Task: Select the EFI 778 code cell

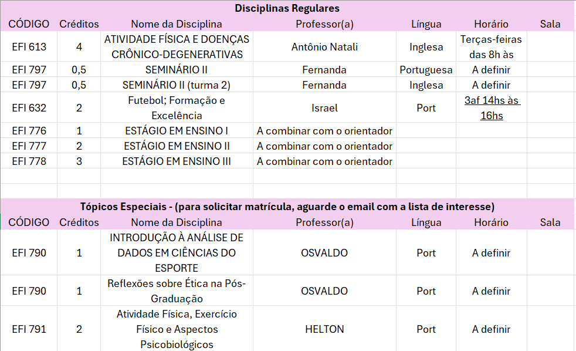Action: point(29,161)
